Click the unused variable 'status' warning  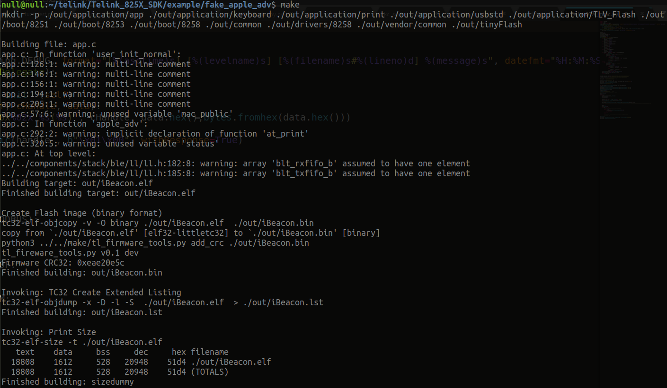(110, 144)
